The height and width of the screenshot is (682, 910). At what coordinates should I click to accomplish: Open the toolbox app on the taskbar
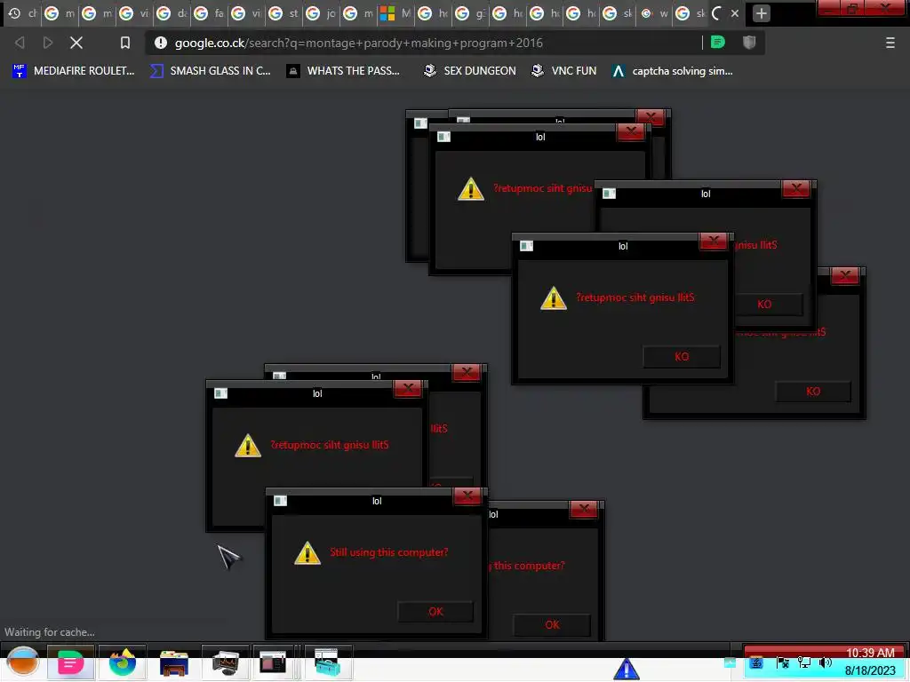pos(327,662)
